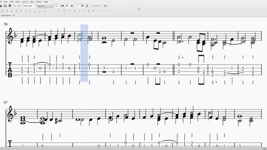Open the Style menu
The height and width of the screenshot is (150, 267).
coord(32,2)
